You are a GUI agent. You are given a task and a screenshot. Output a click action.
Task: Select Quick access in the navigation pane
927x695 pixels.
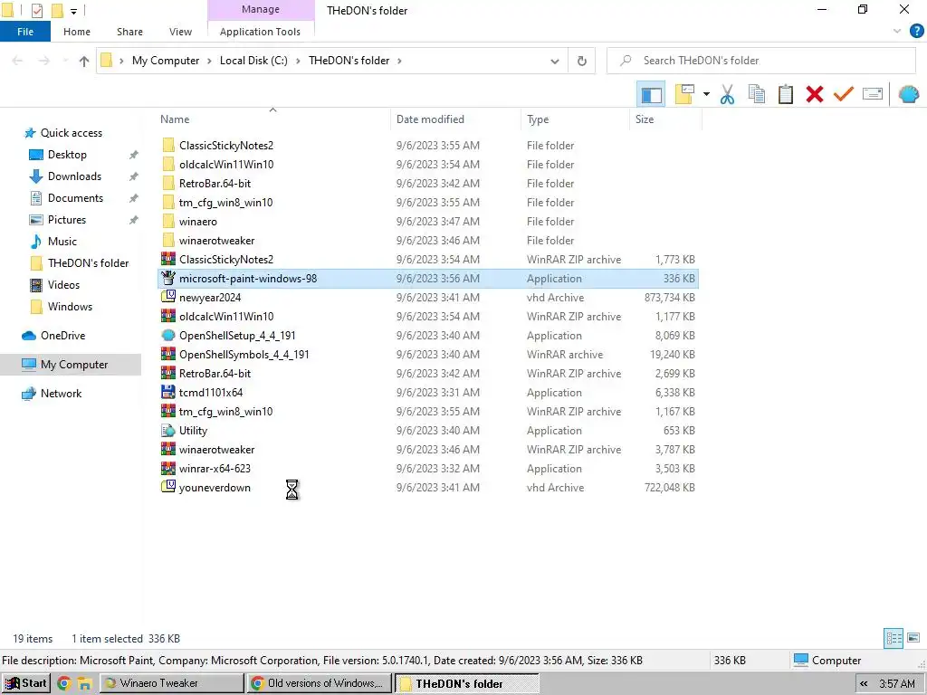(71, 133)
